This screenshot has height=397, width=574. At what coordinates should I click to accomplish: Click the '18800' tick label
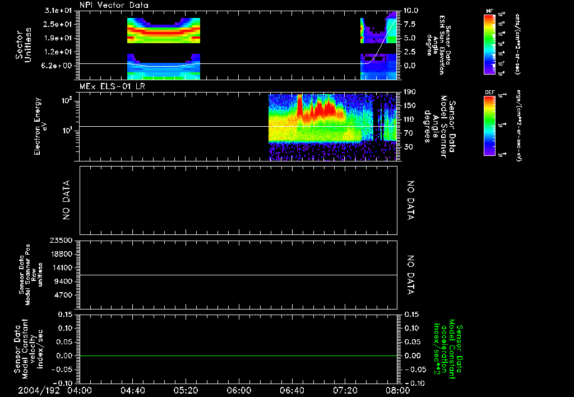click(x=62, y=254)
